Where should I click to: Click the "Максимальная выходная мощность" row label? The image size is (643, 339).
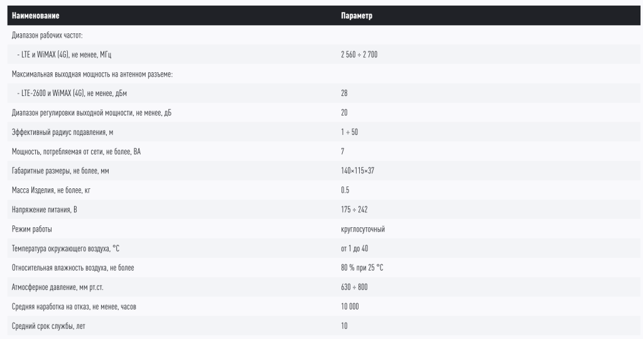[x=92, y=74]
